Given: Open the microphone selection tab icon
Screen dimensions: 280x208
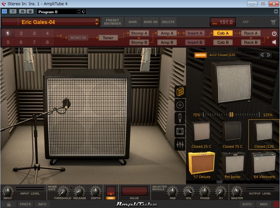Looking at the screenshot, I should (180, 118).
